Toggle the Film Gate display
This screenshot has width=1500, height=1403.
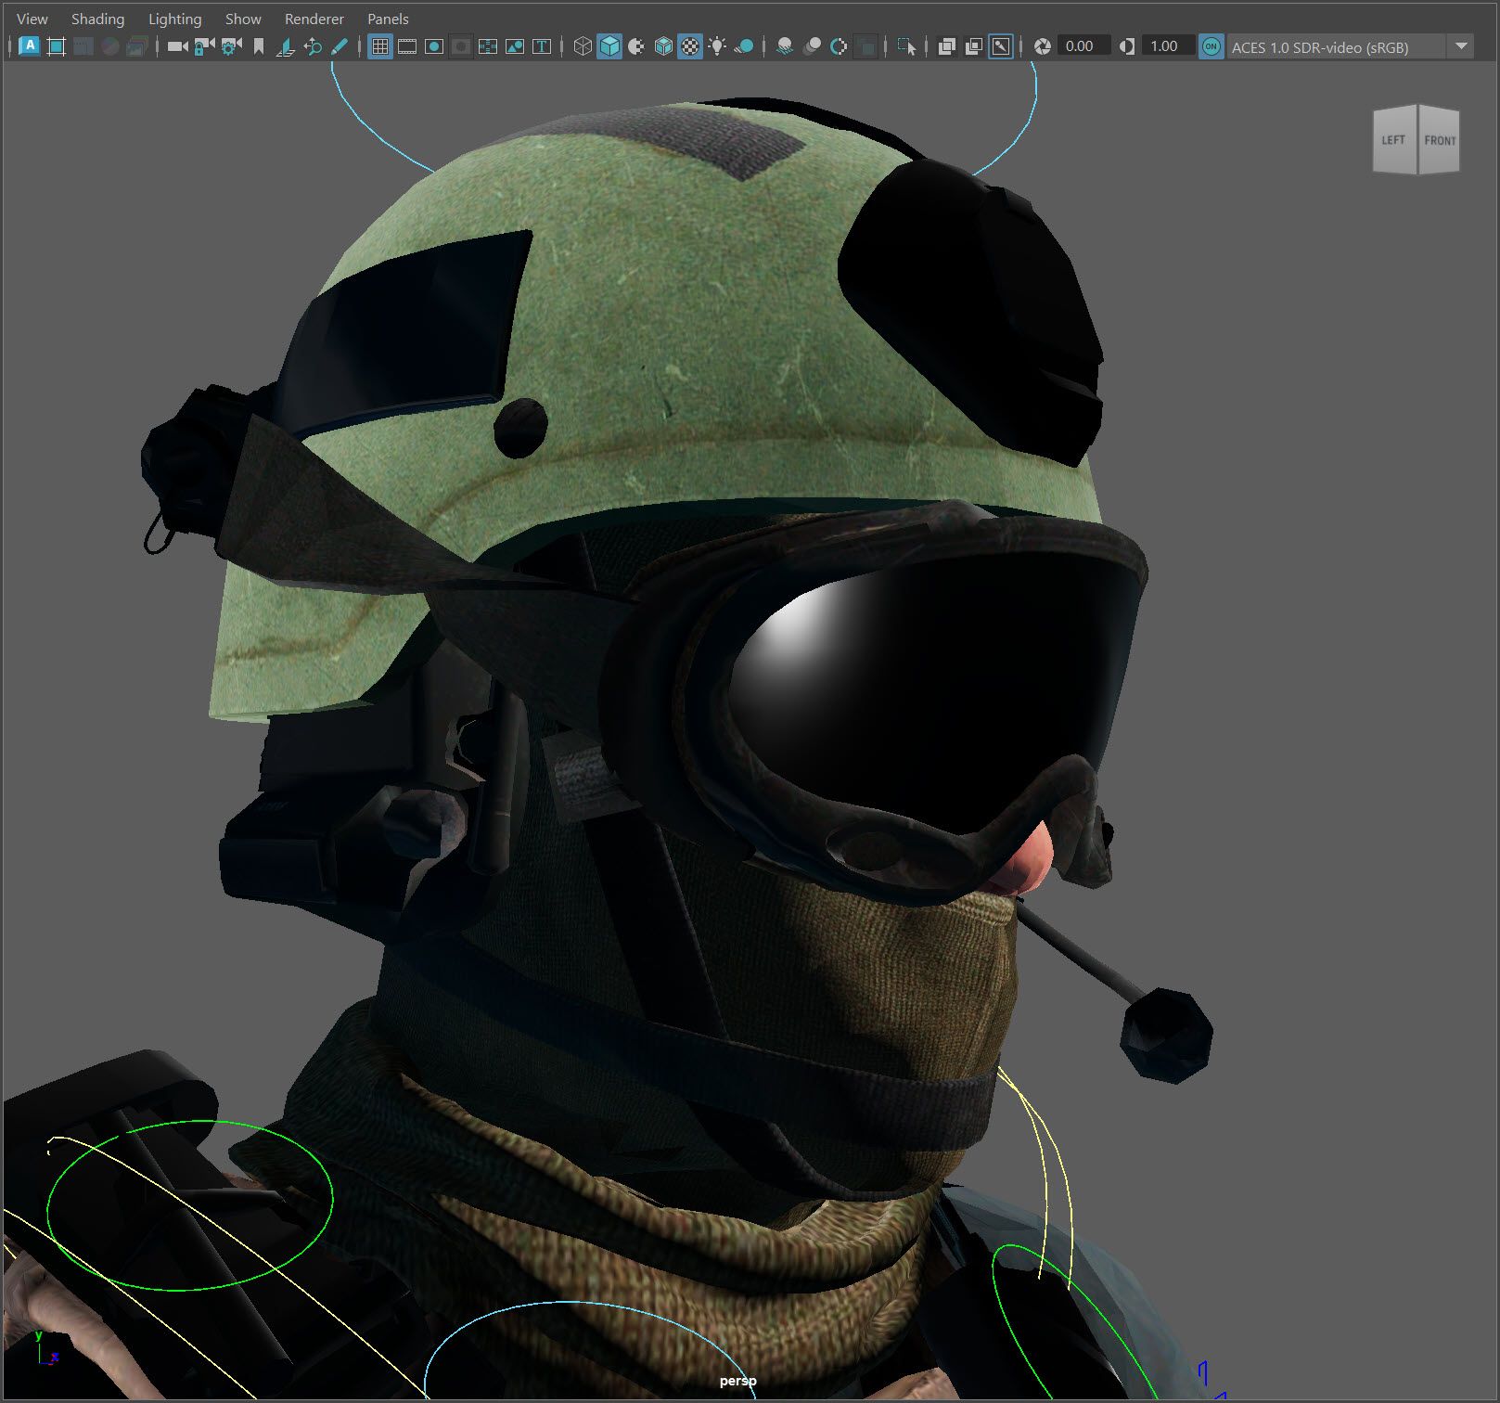[x=407, y=45]
